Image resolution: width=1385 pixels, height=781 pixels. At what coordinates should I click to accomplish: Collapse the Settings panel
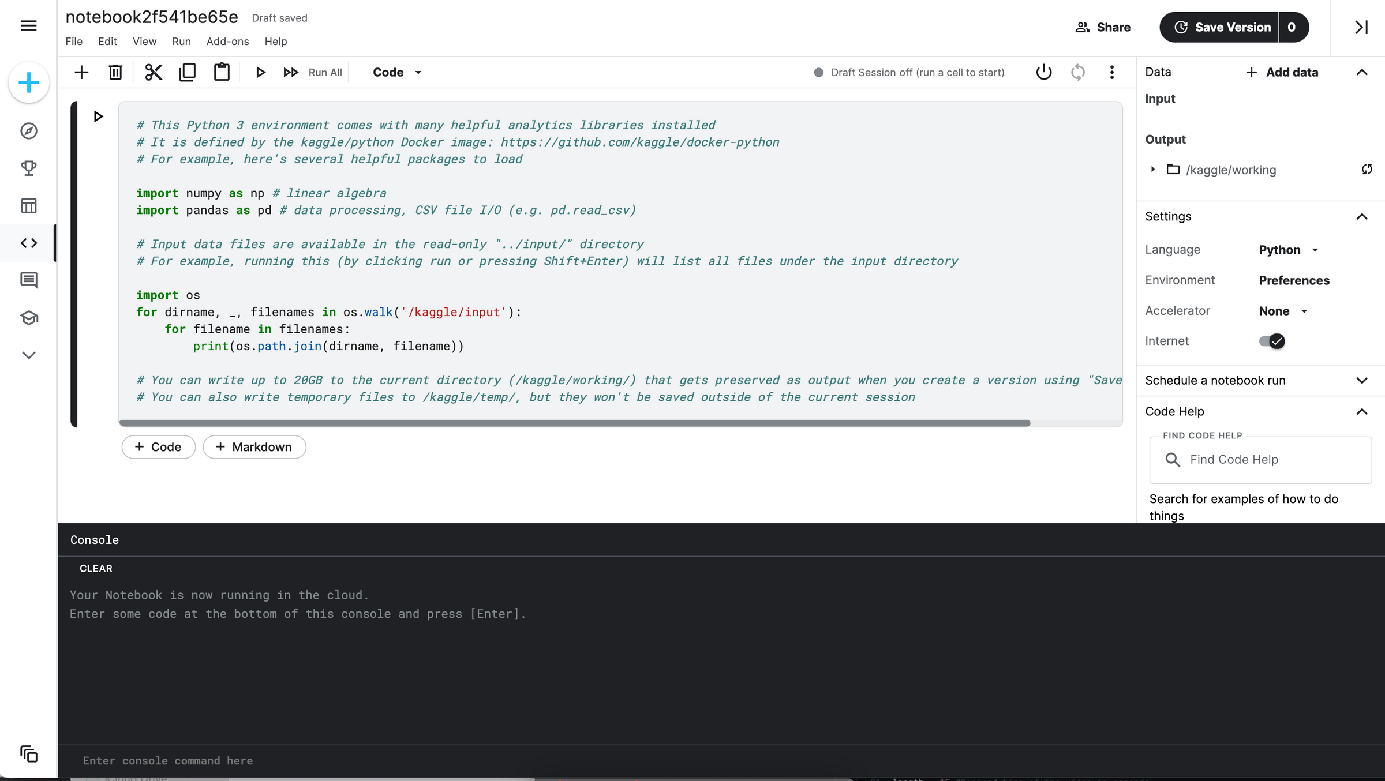(1362, 216)
